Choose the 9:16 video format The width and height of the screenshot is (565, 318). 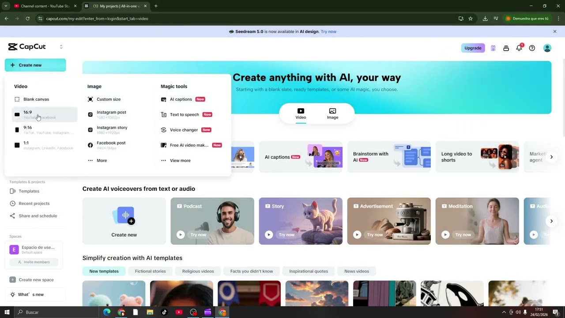click(44, 130)
